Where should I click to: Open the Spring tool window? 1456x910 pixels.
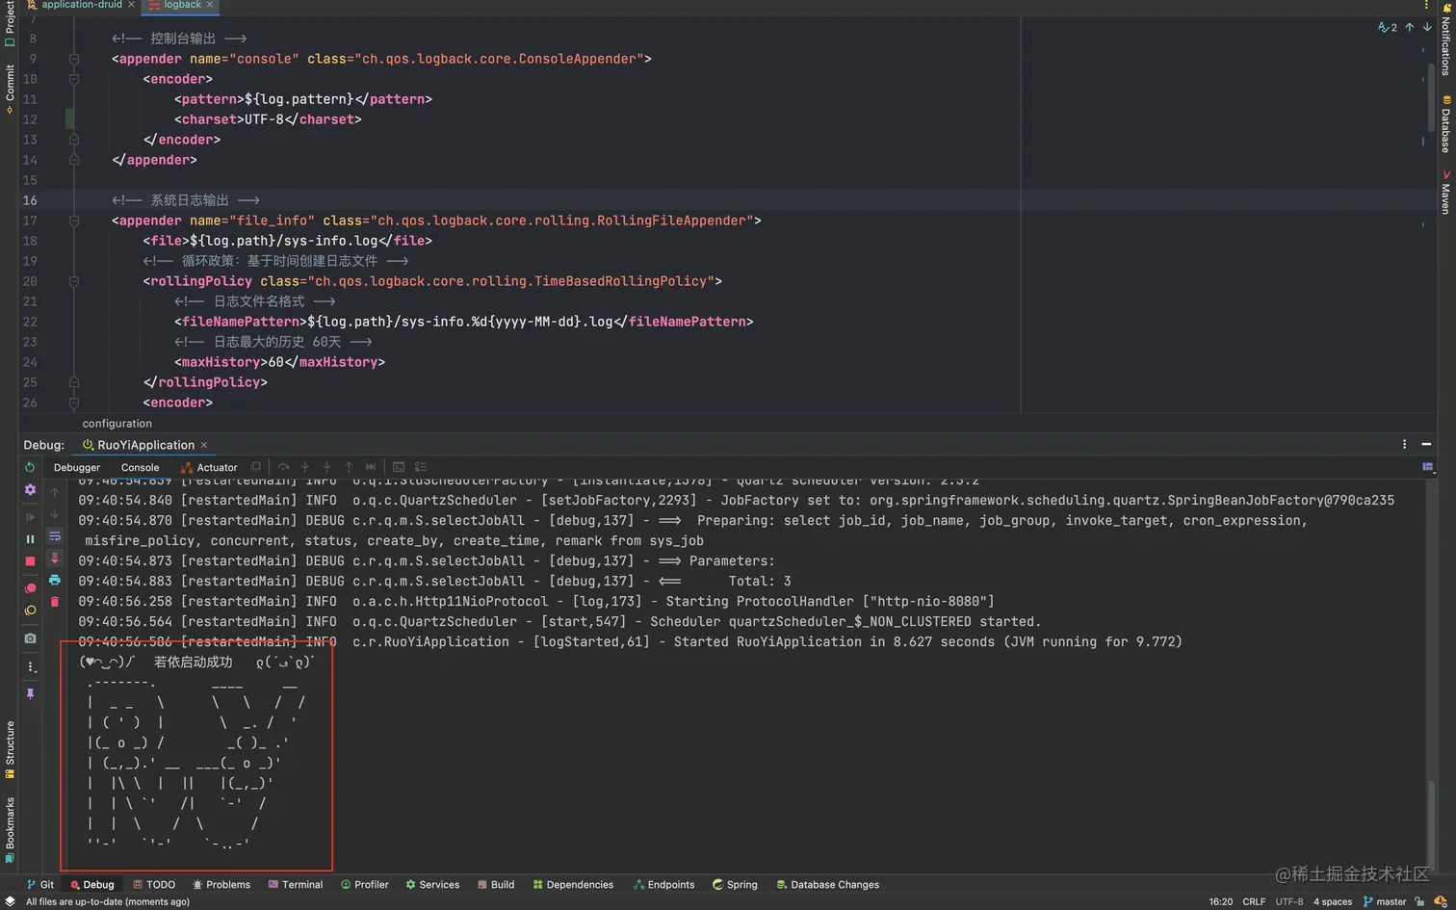coord(735,885)
